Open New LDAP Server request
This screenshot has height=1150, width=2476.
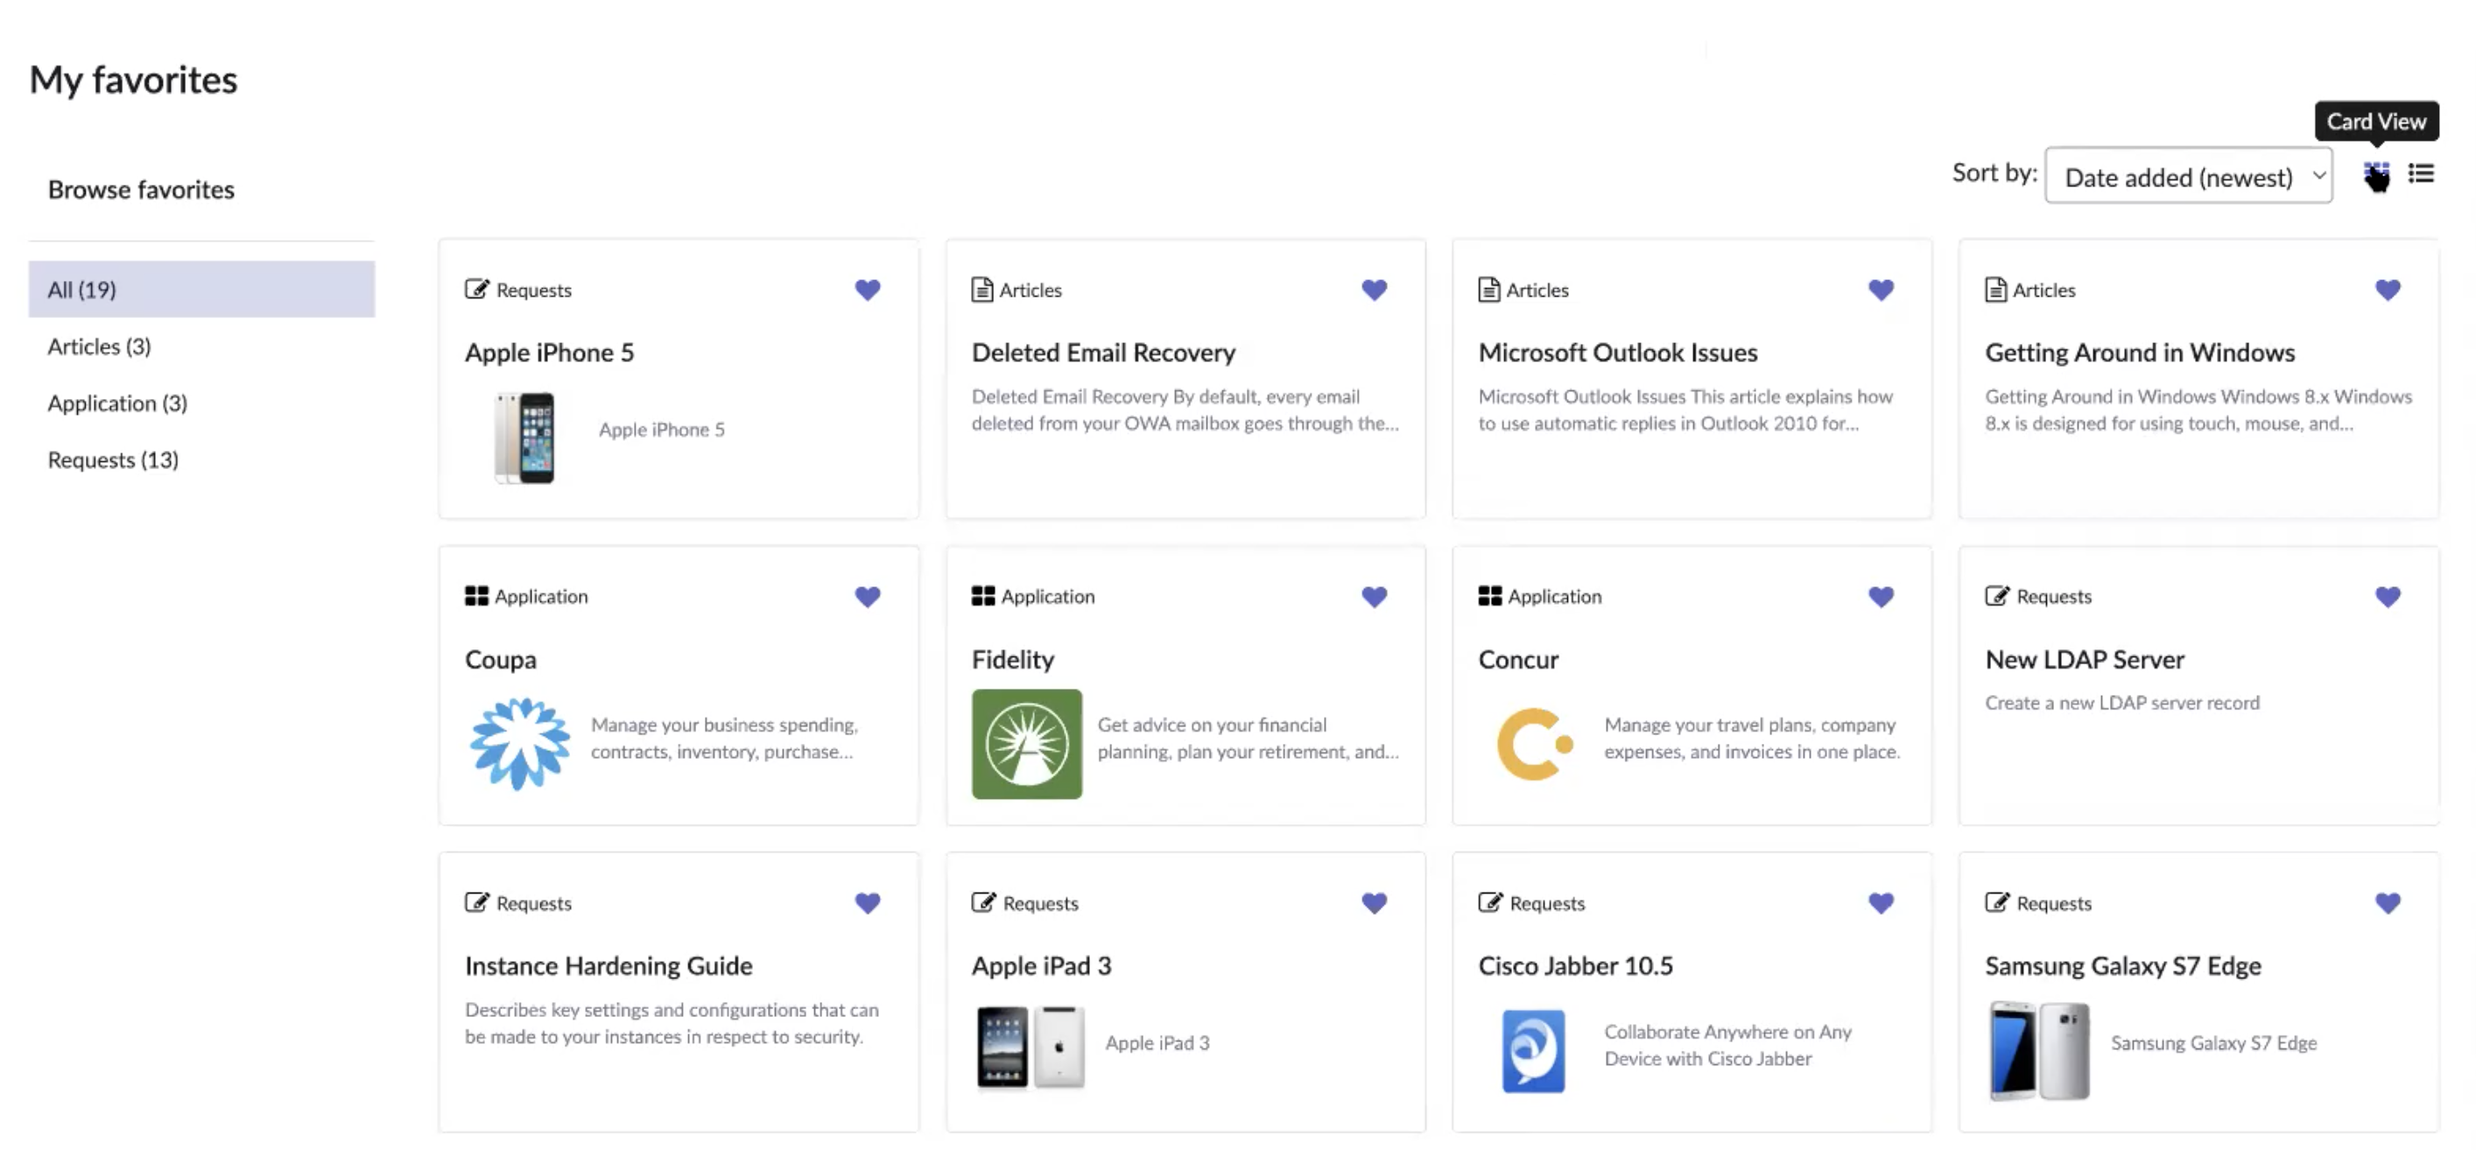coord(2085,659)
